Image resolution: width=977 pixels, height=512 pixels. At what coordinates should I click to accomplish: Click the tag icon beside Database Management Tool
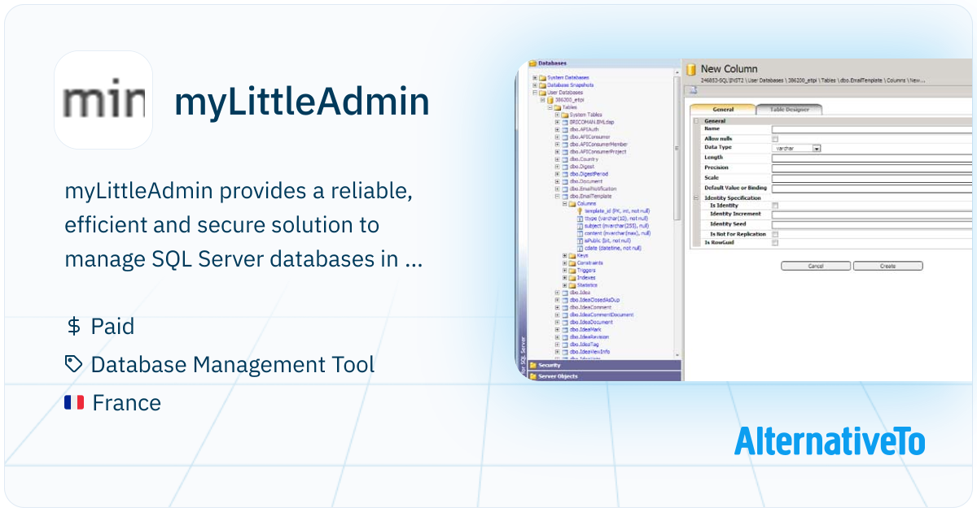(74, 365)
